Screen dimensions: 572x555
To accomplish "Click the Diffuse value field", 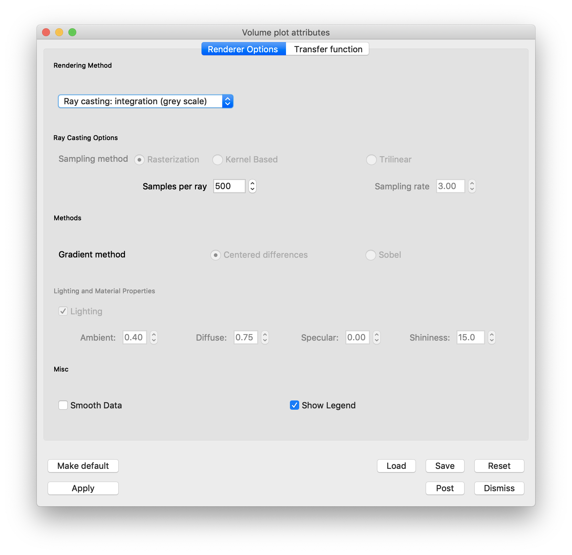I will (x=246, y=337).
